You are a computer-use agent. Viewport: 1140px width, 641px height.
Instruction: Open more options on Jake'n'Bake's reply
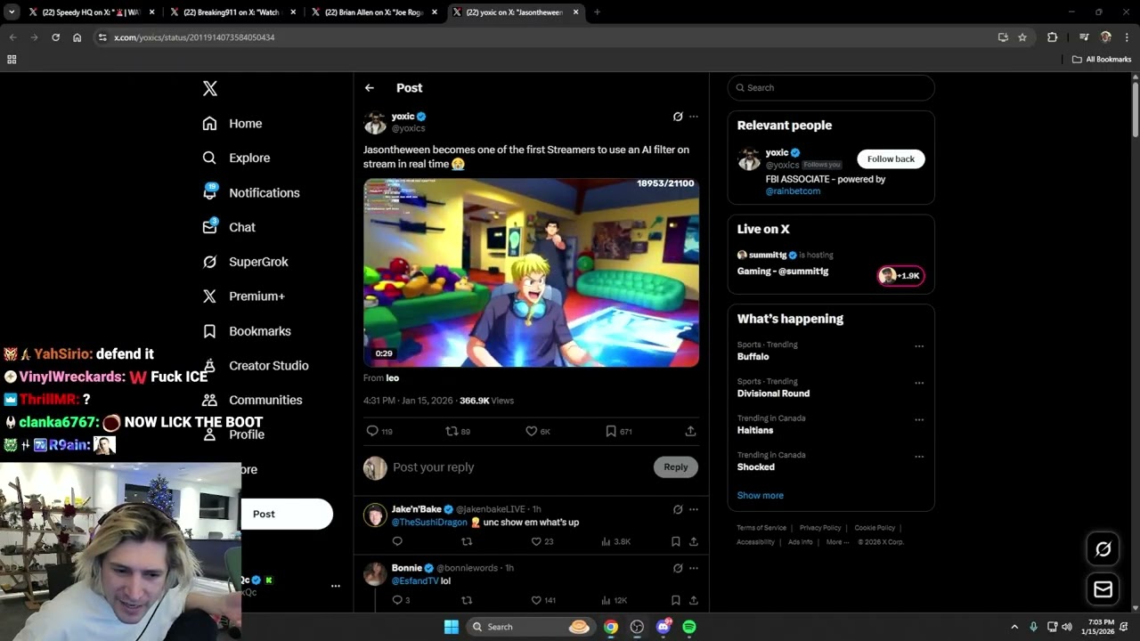tap(694, 509)
